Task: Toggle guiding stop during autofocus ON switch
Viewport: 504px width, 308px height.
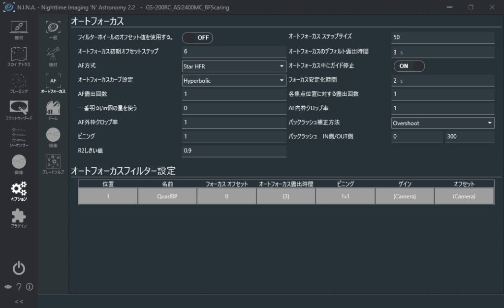Action: (x=409, y=66)
